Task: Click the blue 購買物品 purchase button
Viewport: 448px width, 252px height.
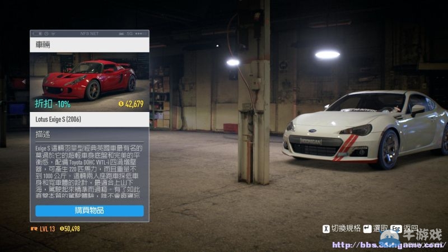Action: click(x=90, y=211)
